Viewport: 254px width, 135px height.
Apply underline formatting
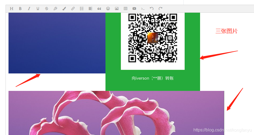tap(38, 8)
